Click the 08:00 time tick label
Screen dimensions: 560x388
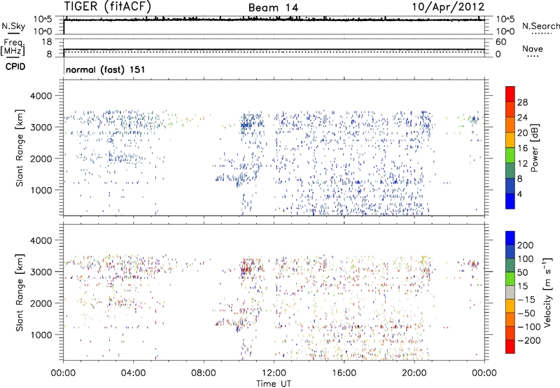click(203, 373)
